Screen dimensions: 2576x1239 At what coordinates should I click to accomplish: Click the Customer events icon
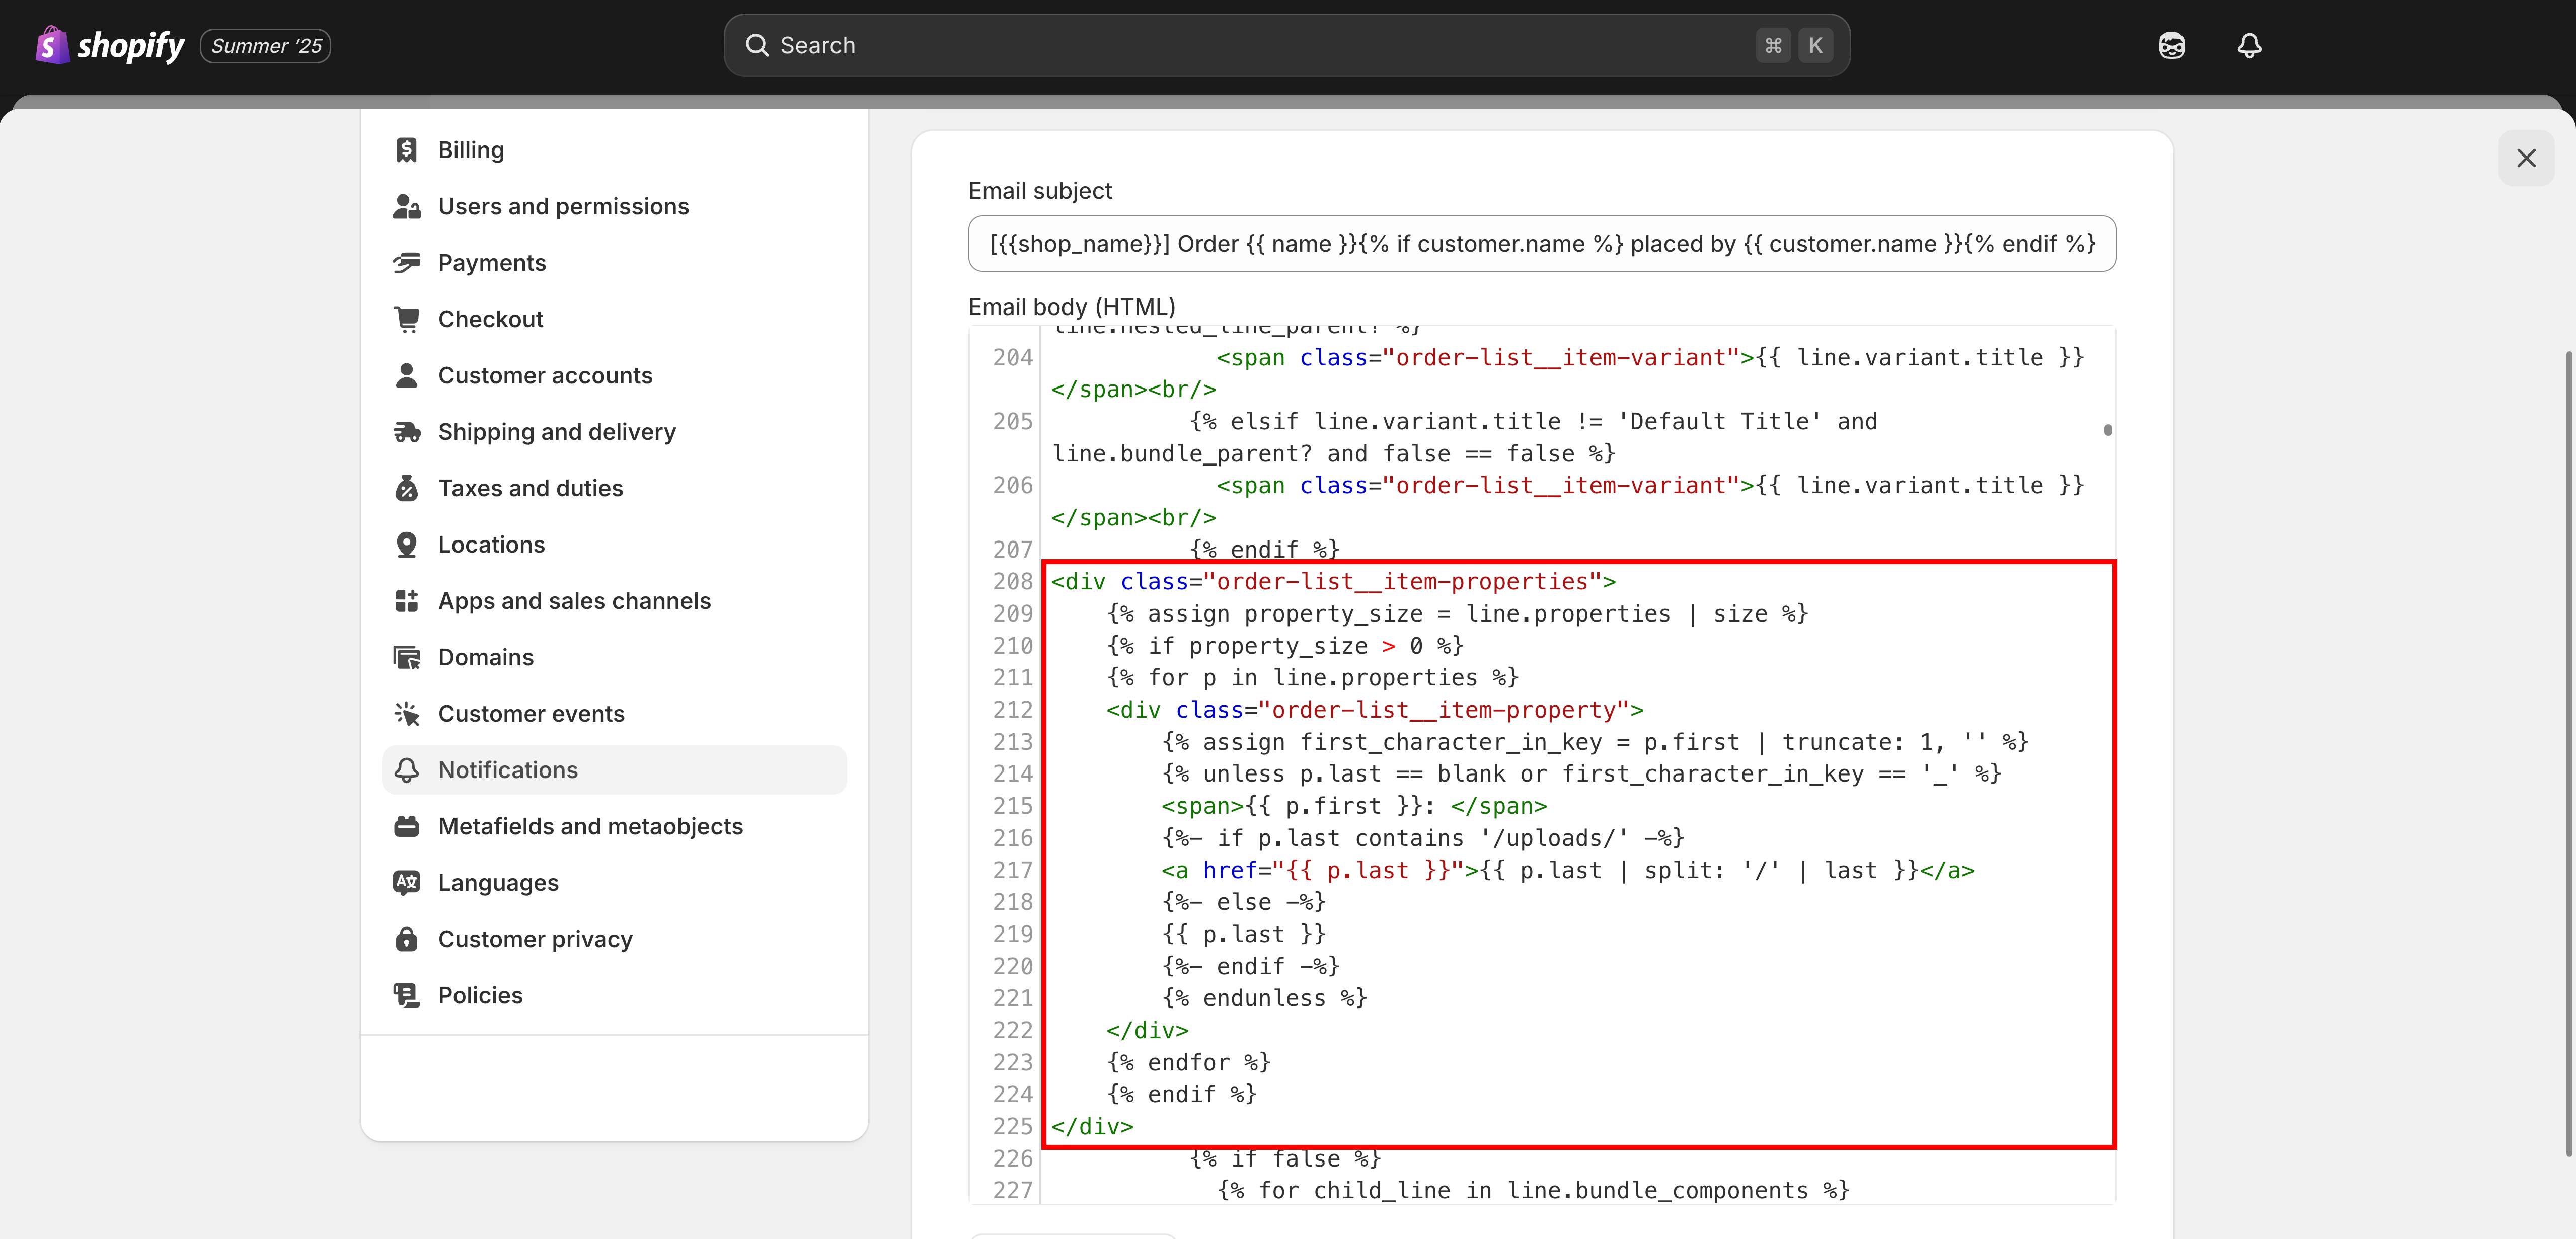(x=406, y=714)
